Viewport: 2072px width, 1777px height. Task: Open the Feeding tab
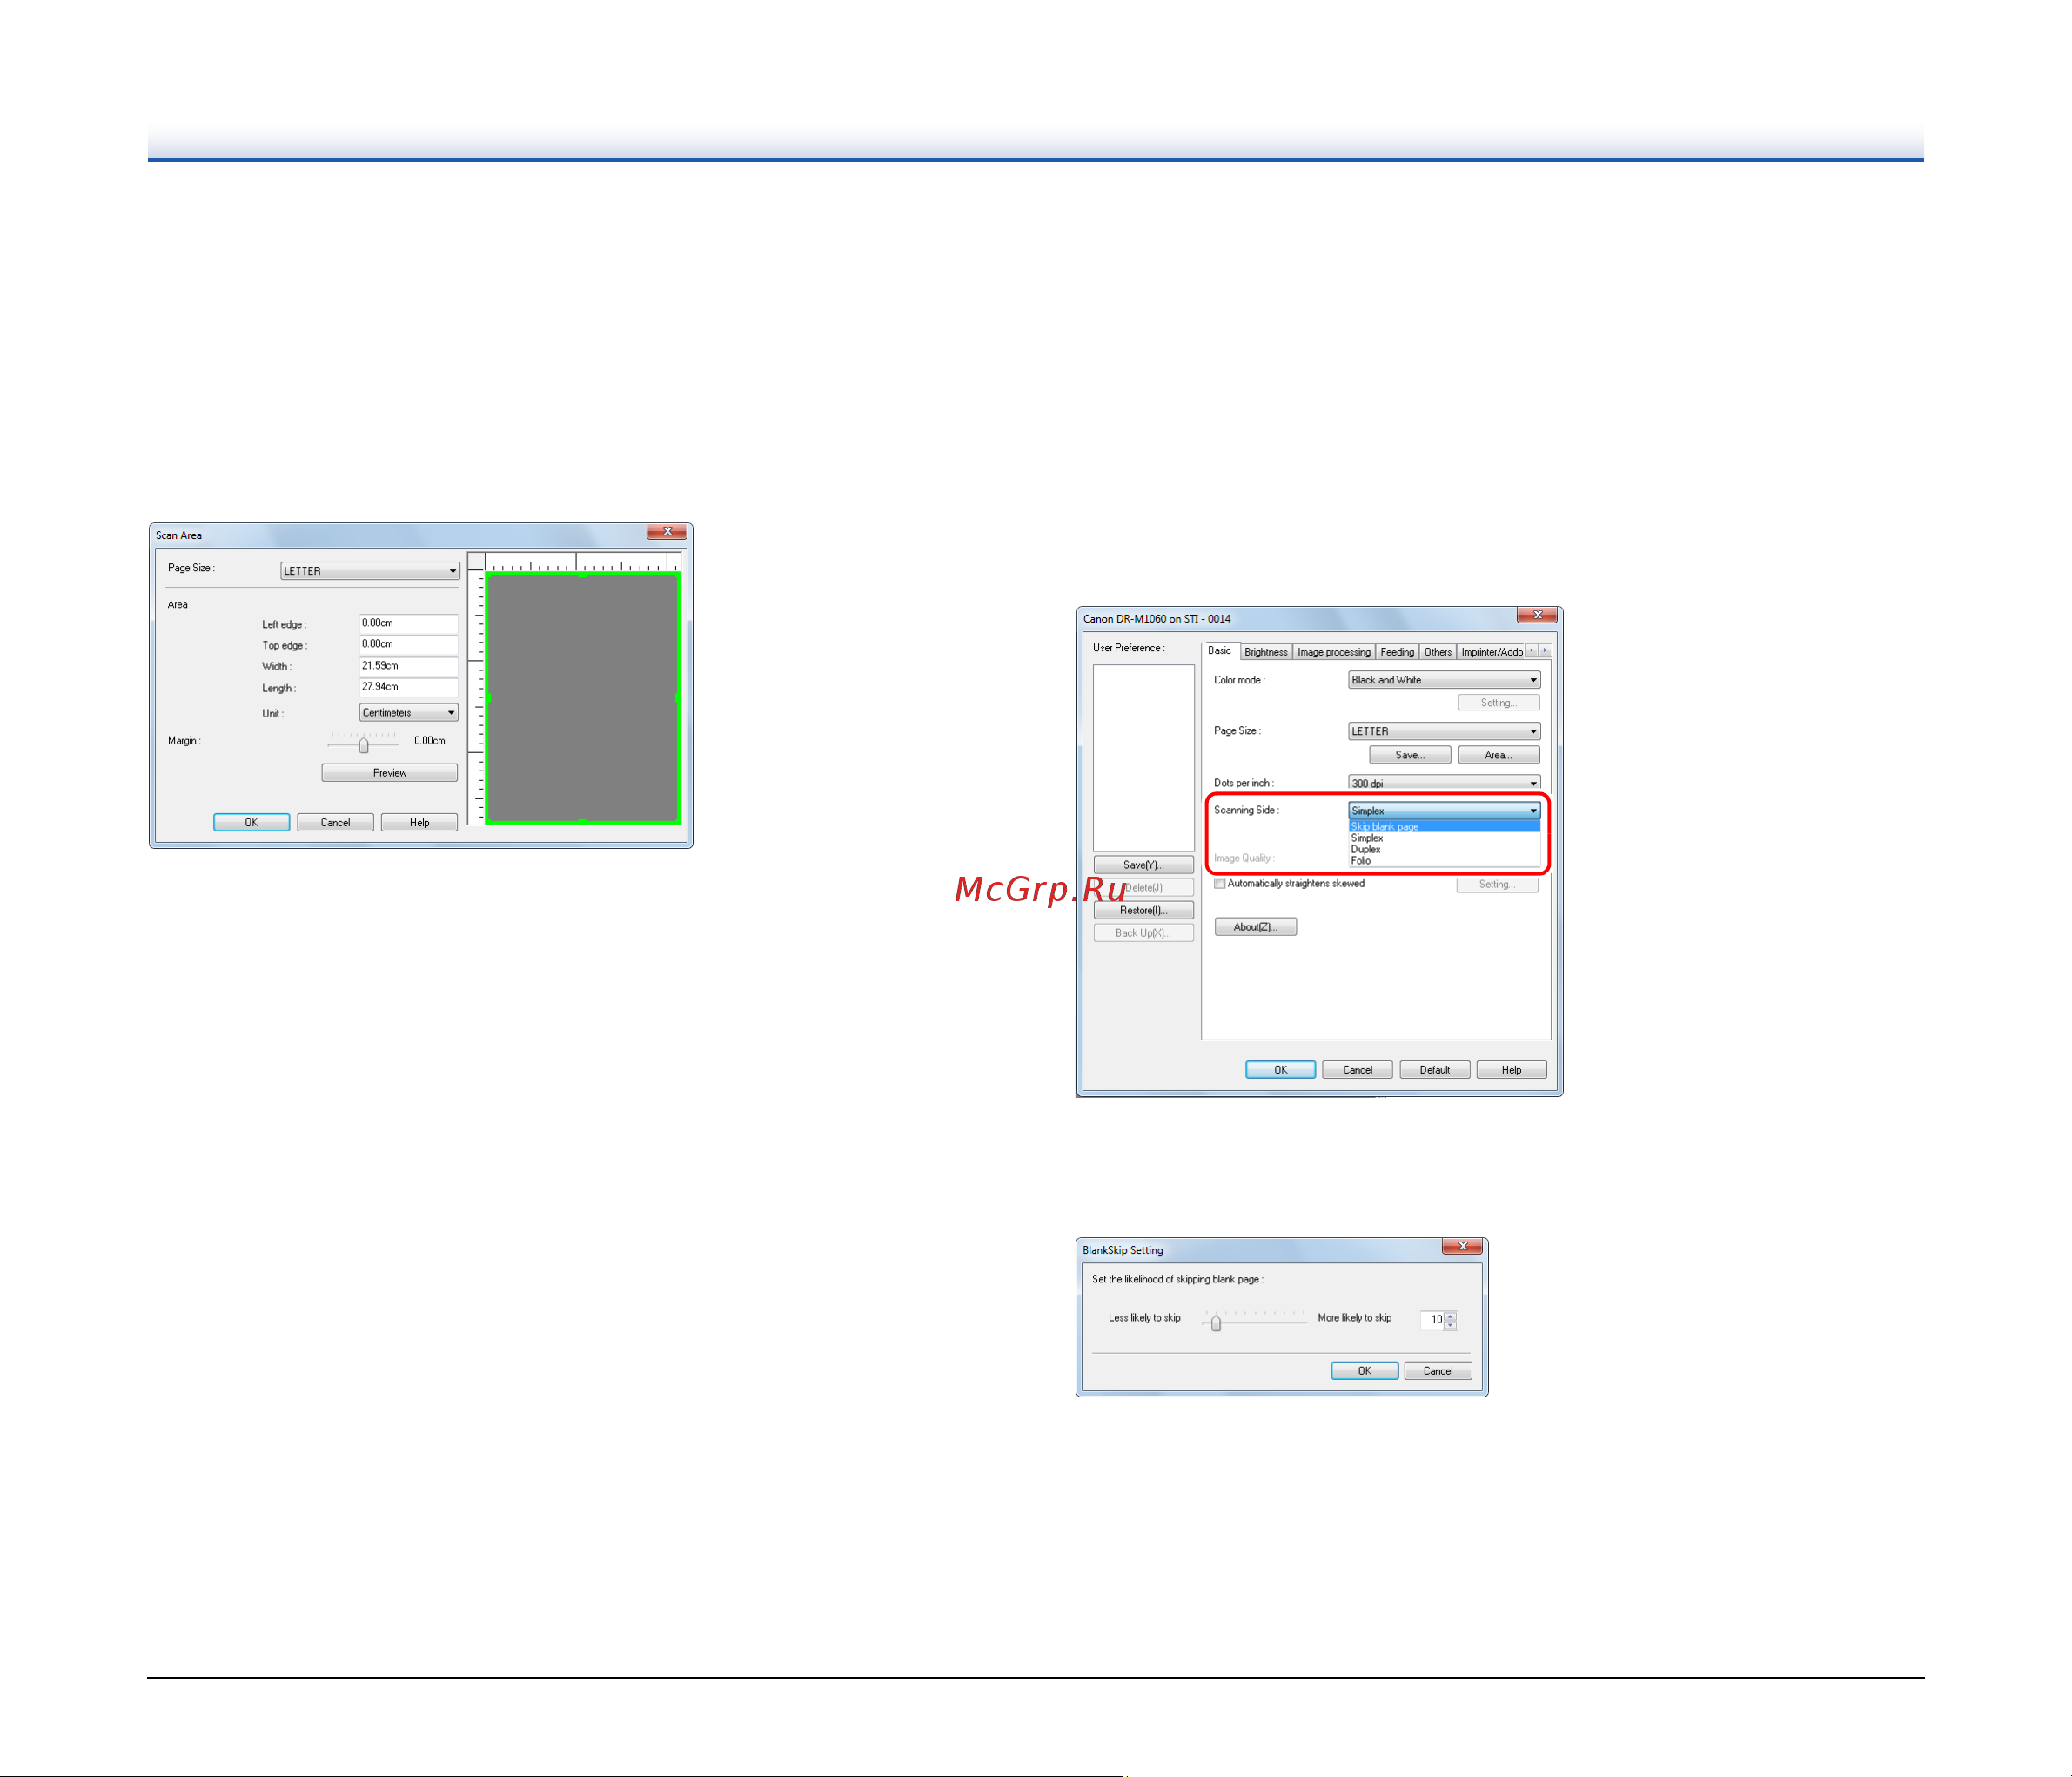1397,652
